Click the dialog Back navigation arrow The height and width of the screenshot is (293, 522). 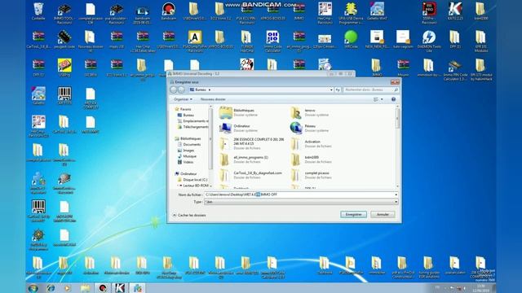point(174,90)
